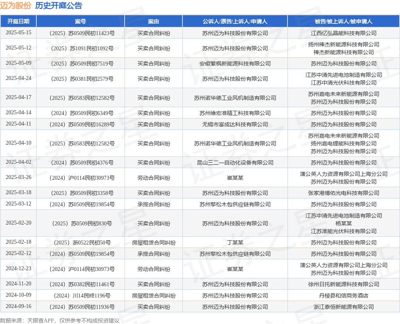Image resolution: width=400 pixels, height=324 pixels.
Task: Click case number 苏1091民初1092号
Action: tap(91, 48)
